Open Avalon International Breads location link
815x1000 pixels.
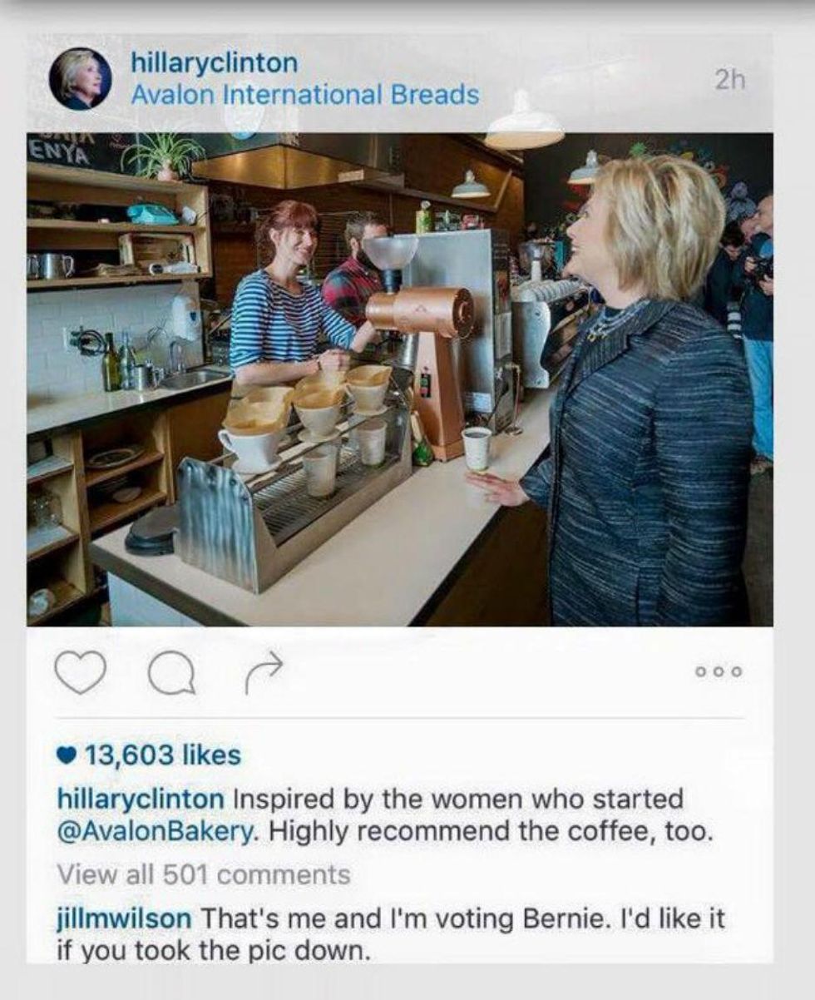tap(304, 95)
